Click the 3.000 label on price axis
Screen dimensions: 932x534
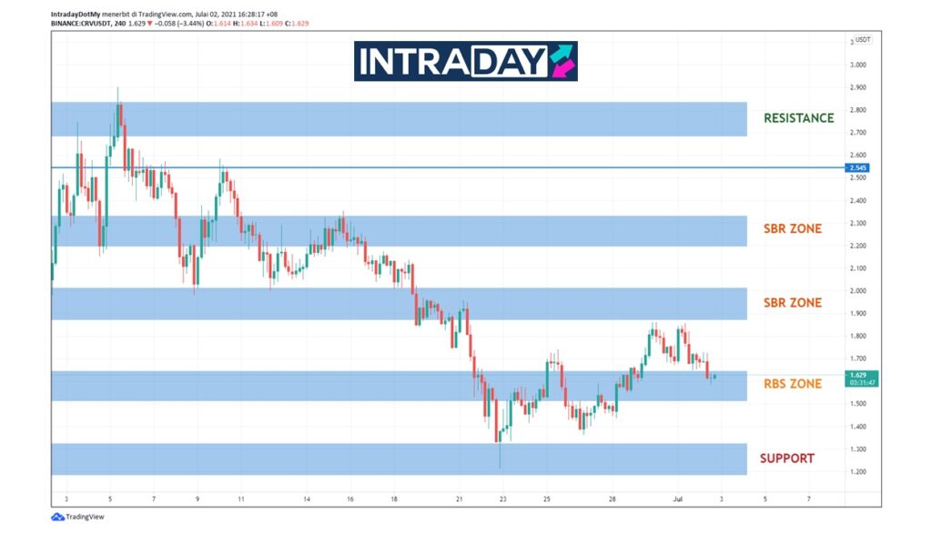coord(858,65)
